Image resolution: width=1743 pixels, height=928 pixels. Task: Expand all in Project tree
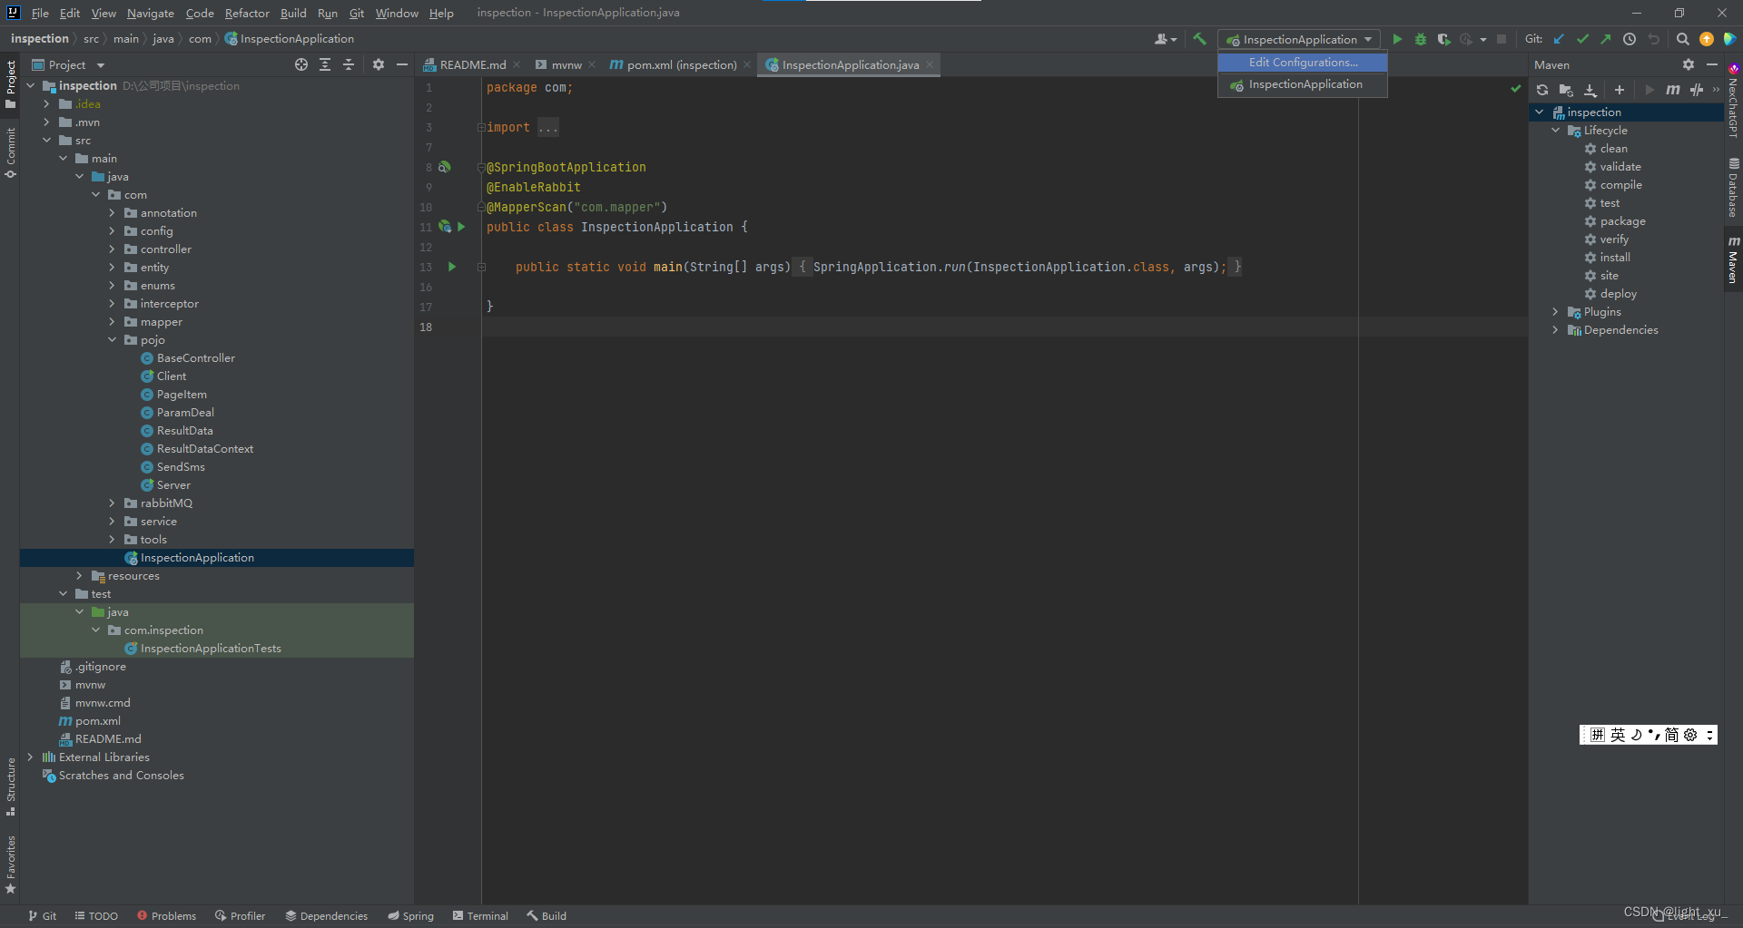point(325,64)
